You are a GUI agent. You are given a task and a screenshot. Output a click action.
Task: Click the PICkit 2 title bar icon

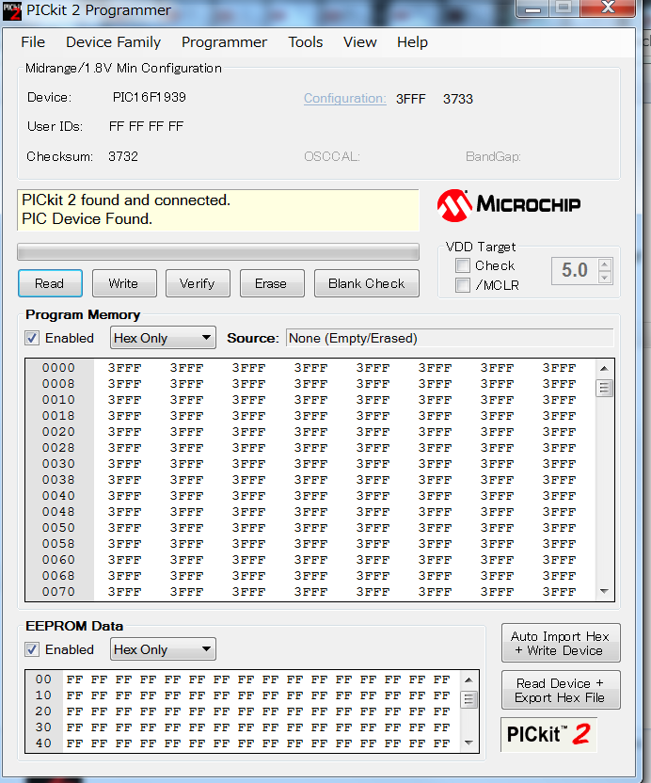11,10
